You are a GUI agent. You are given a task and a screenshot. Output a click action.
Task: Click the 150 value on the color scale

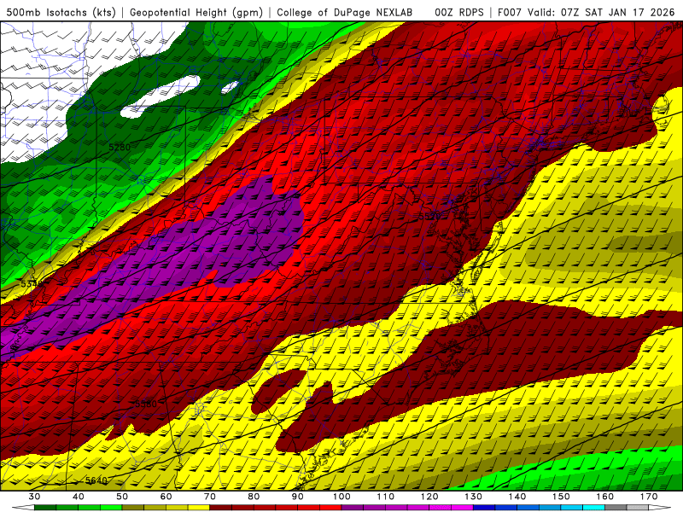click(x=562, y=497)
